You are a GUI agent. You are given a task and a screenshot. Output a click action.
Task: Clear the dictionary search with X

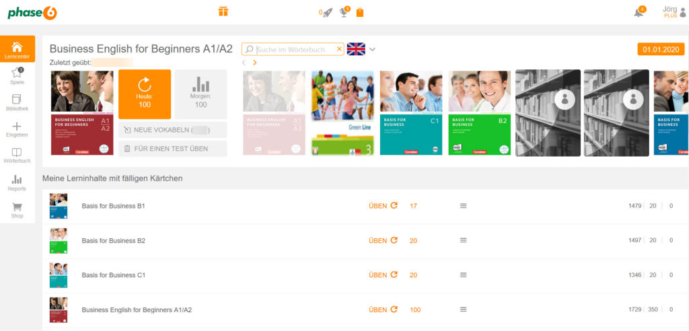(x=339, y=49)
